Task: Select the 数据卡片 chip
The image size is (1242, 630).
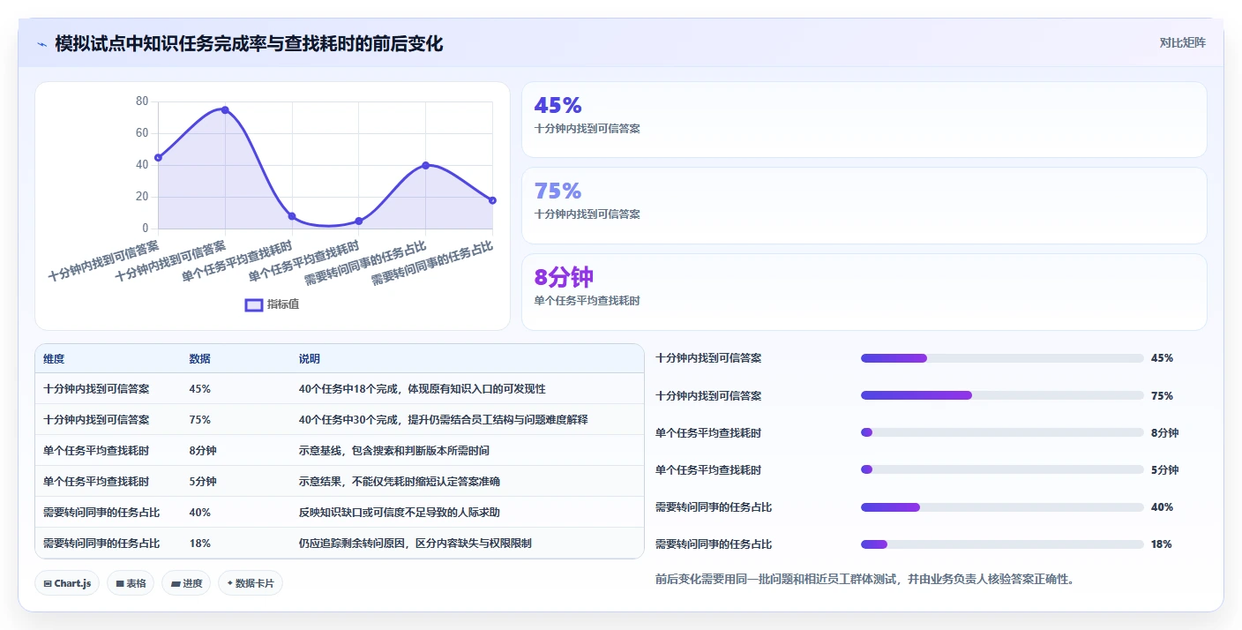Action: pos(251,583)
